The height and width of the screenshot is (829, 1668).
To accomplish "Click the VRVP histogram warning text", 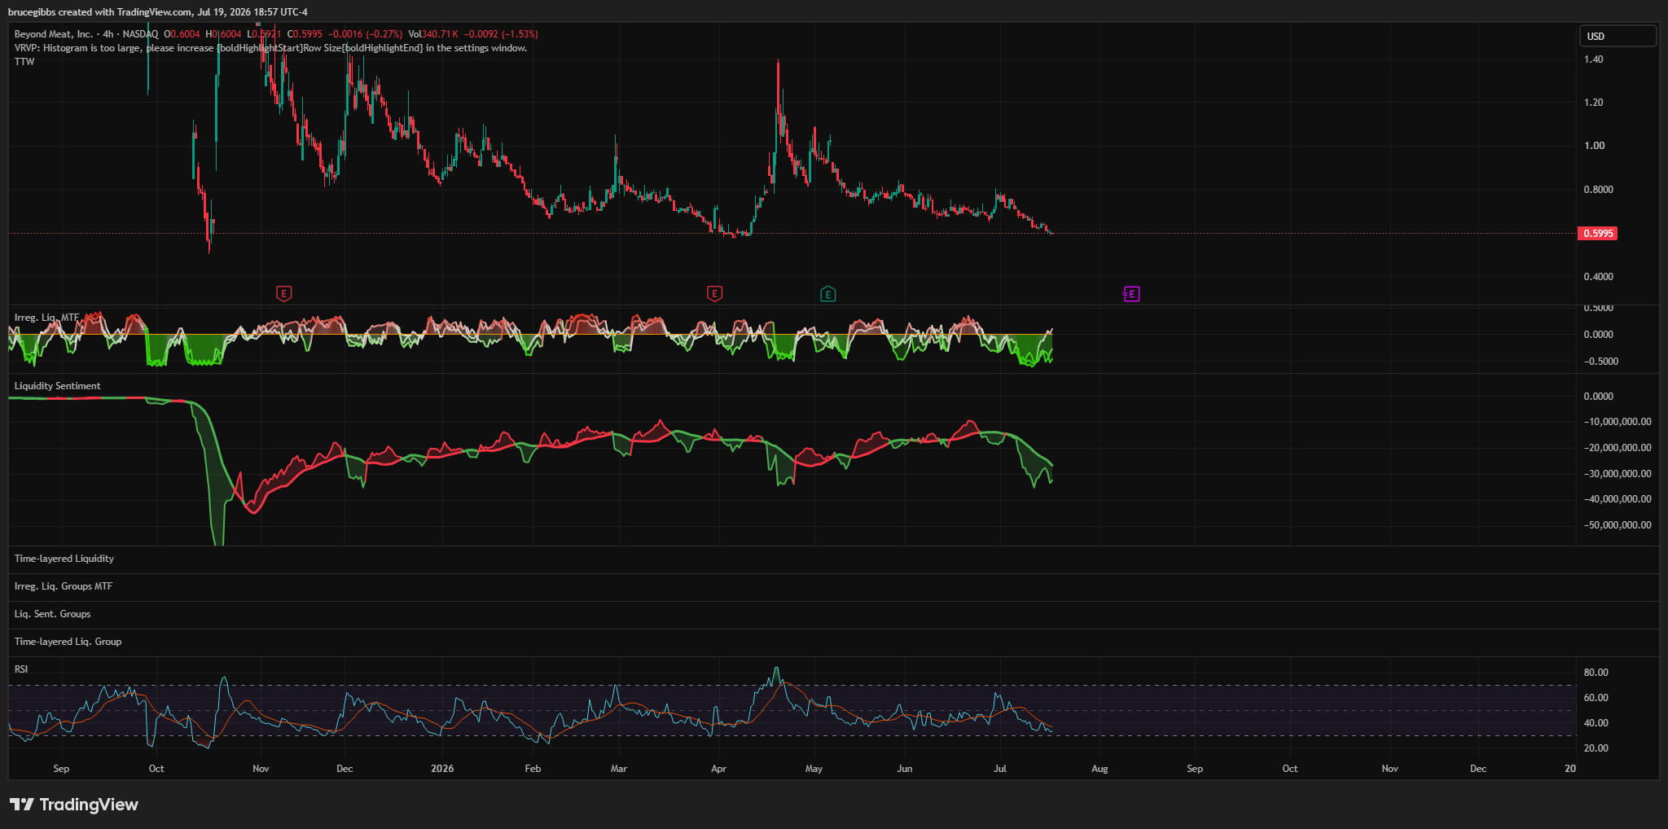I will [x=270, y=48].
